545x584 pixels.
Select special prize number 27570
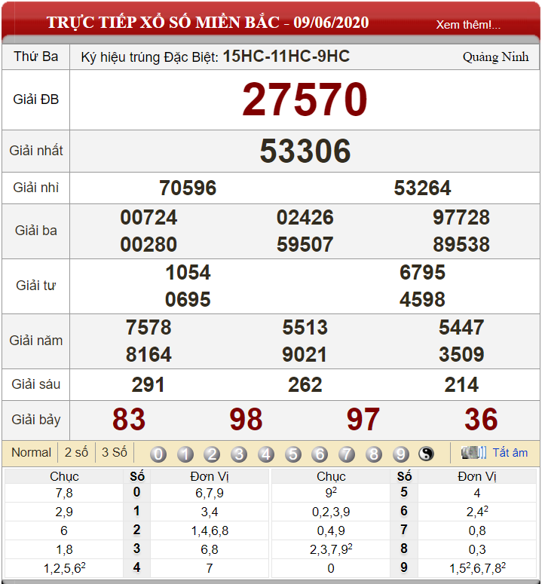pyautogui.click(x=305, y=99)
